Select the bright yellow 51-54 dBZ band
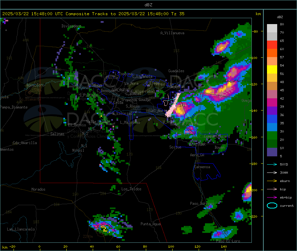Screen dimensions: 297x251 pos(272,70)
